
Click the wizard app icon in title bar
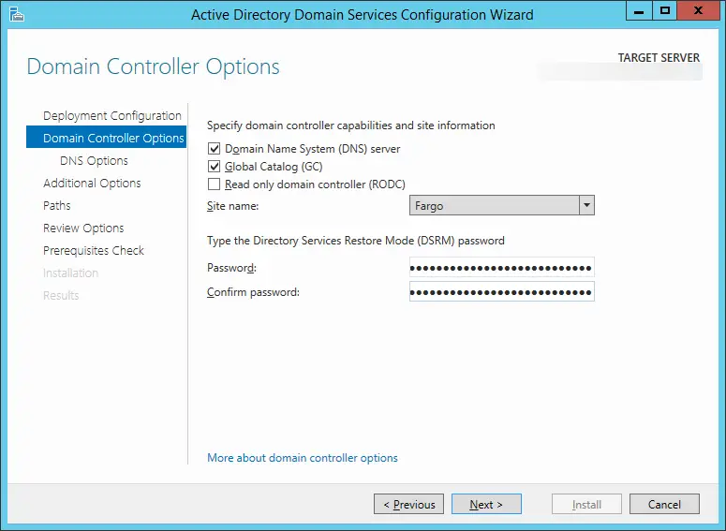pos(17,15)
